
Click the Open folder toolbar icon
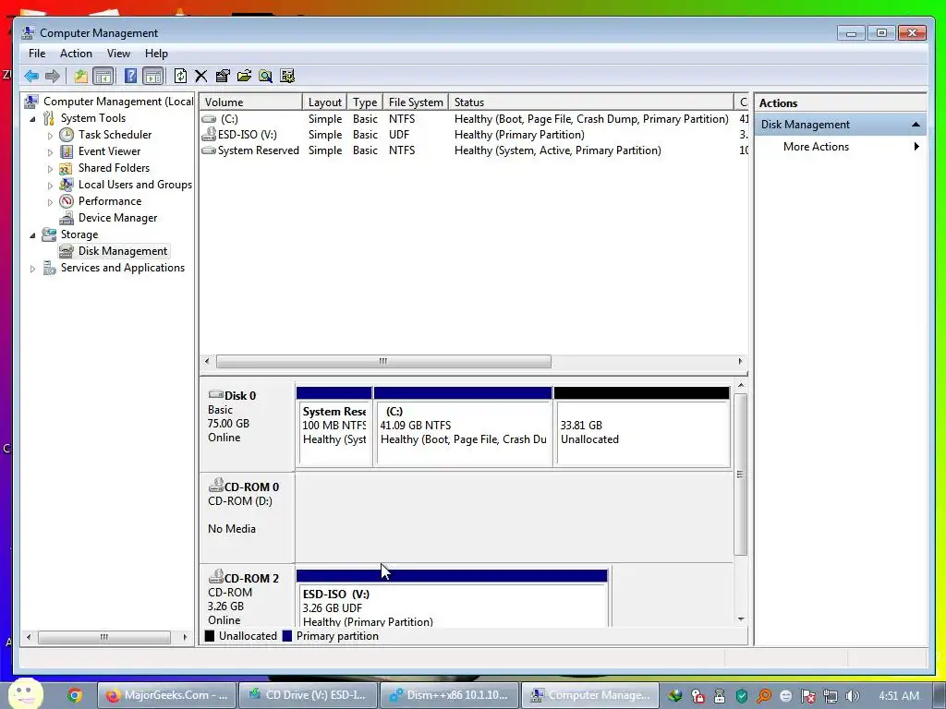click(244, 76)
